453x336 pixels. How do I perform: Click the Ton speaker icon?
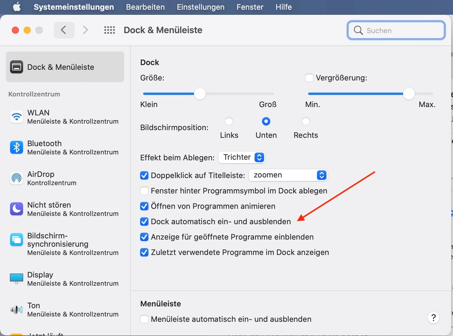tap(17, 310)
